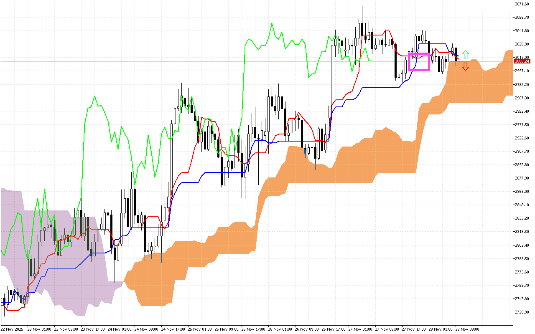This screenshot has width=535, height=334.
Task: Click the 26 Nov 01:00 axis label
Action: click(280, 329)
